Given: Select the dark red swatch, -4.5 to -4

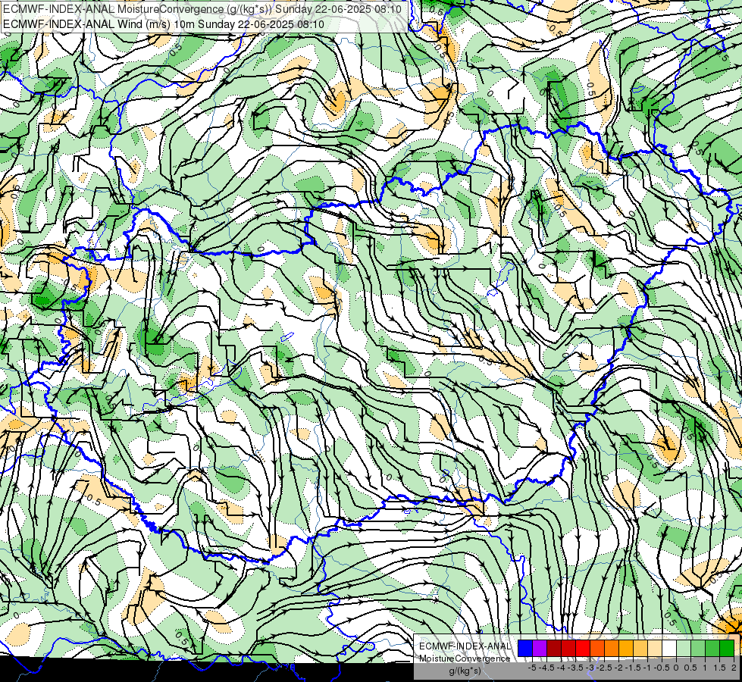Looking at the screenshot, I should (554, 649).
